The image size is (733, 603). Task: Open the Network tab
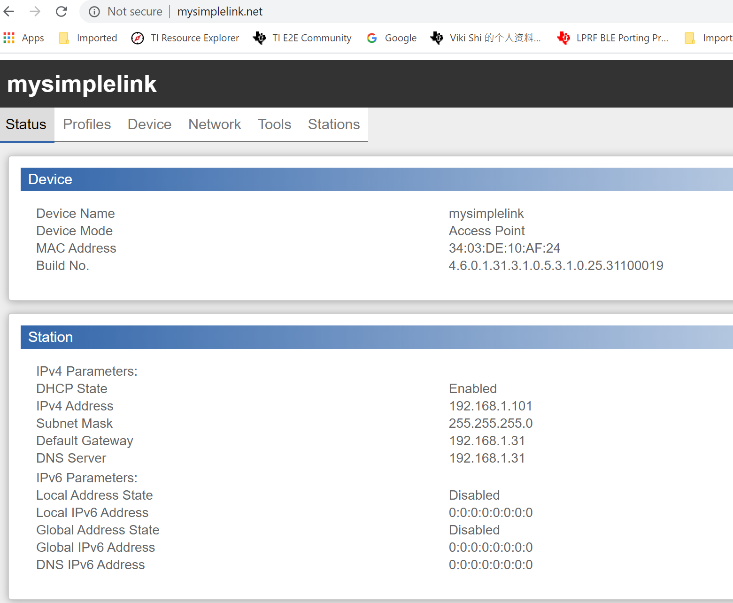click(215, 124)
